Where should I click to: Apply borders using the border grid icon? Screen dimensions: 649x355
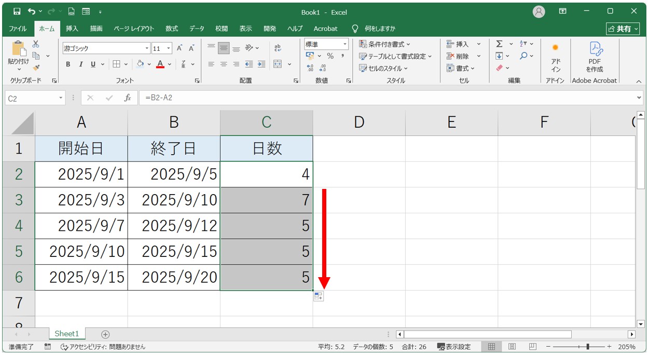click(x=116, y=64)
